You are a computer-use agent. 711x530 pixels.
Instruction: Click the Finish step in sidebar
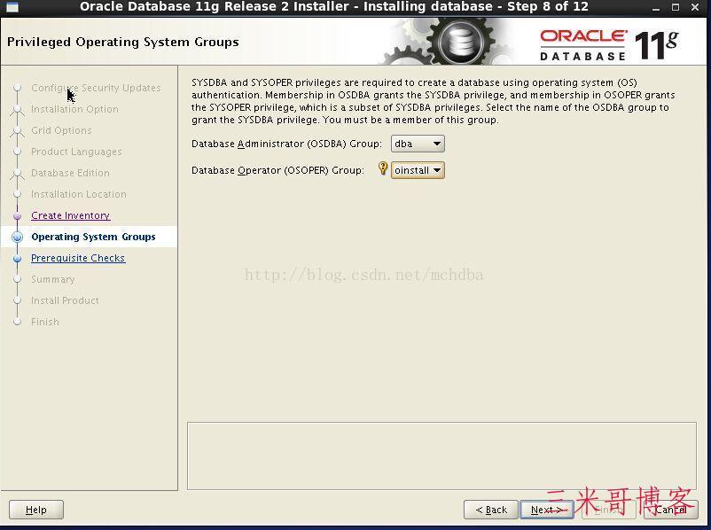pyautogui.click(x=45, y=322)
